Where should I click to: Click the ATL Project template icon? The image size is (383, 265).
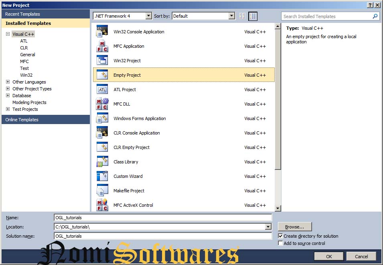(x=102, y=89)
